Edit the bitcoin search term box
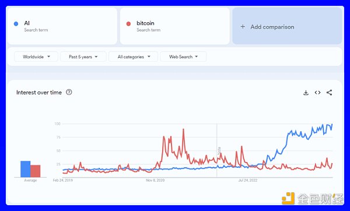Viewport: 350px width, 211px height. 175,26
